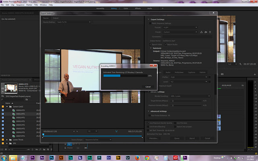This screenshot has height=161, width=258.
Task: Open Illustrator from the taskbar
Action: coord(61,158)
